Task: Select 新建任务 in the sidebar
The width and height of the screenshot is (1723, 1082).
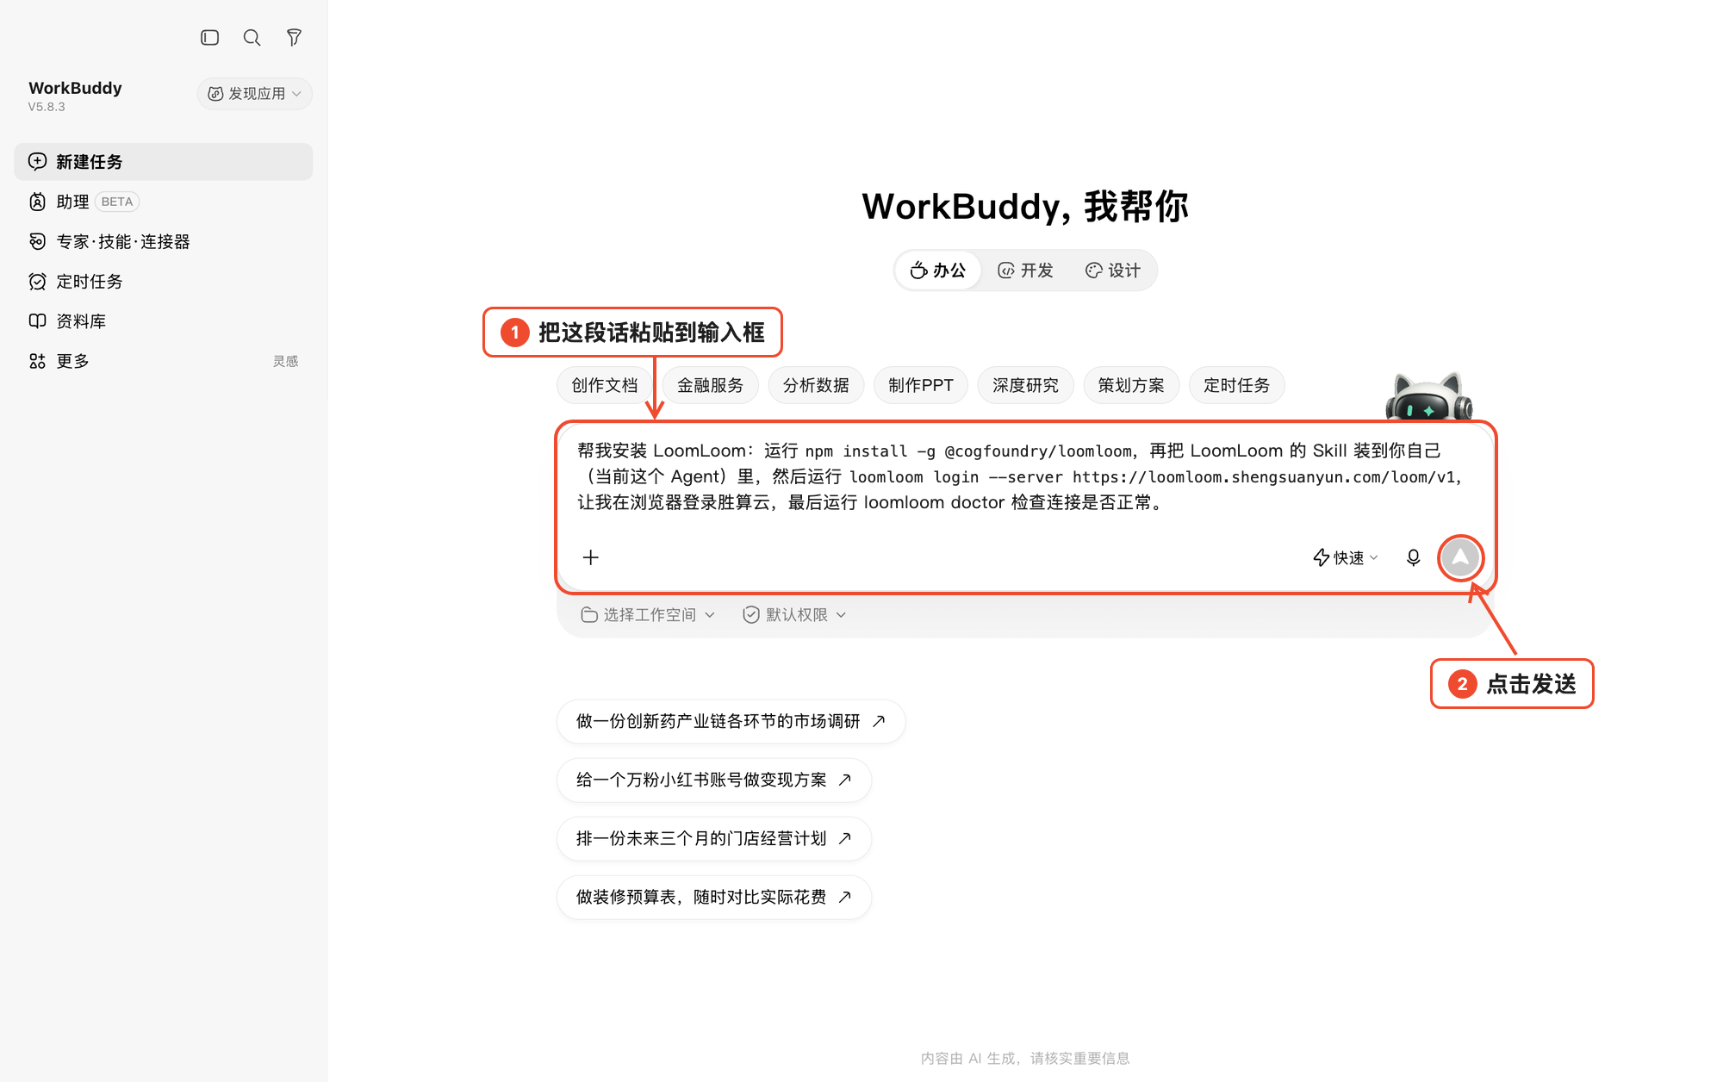Action: pos(164,162)
